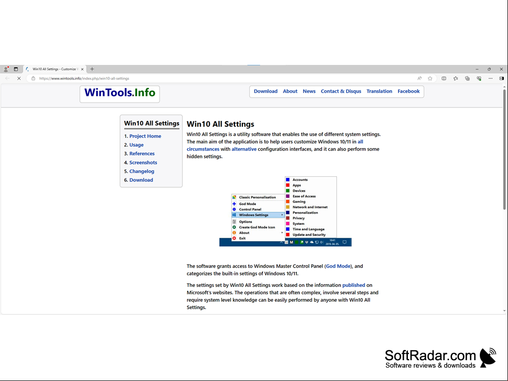The image size is (508, 381).
Task: Click the scrollbar up arrow
Action: [505, 87]
